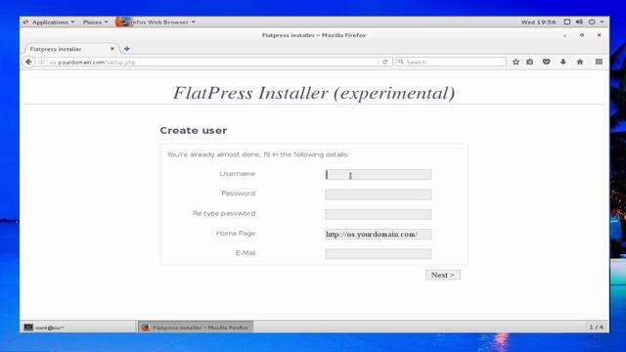
Task: Select the Flatpress installer tab
Action: click(71, 49)
